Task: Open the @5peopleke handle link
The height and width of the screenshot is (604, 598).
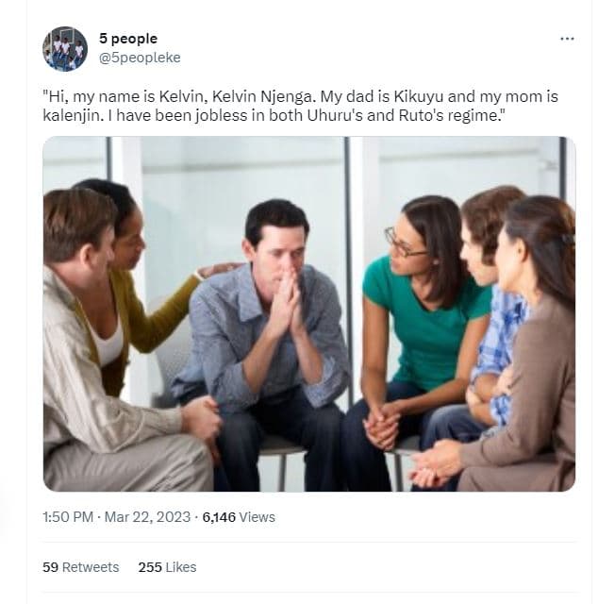Action: [x=140, y=58]
